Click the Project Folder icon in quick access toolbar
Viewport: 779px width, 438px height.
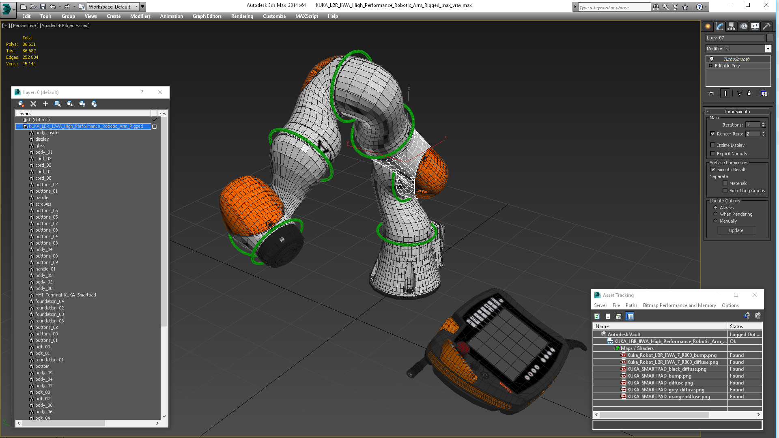82,6
